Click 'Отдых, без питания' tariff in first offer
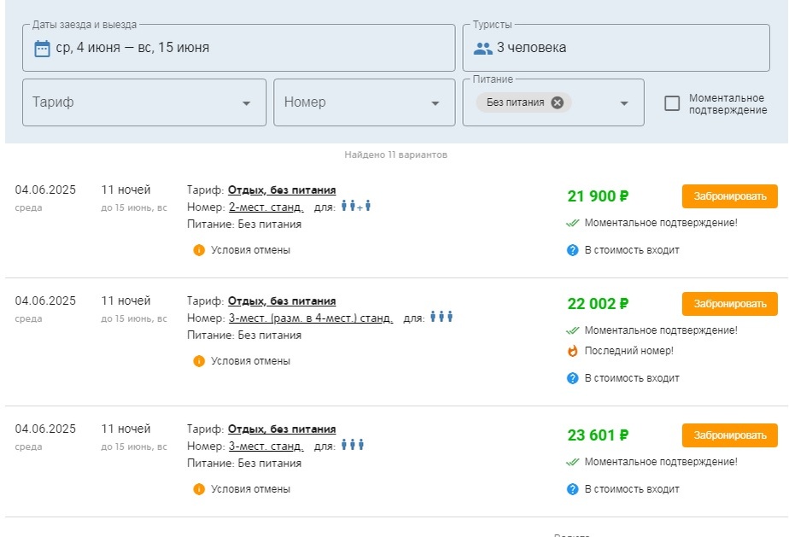The width and height of the screenshot is (789, 537). pos(282,190)
